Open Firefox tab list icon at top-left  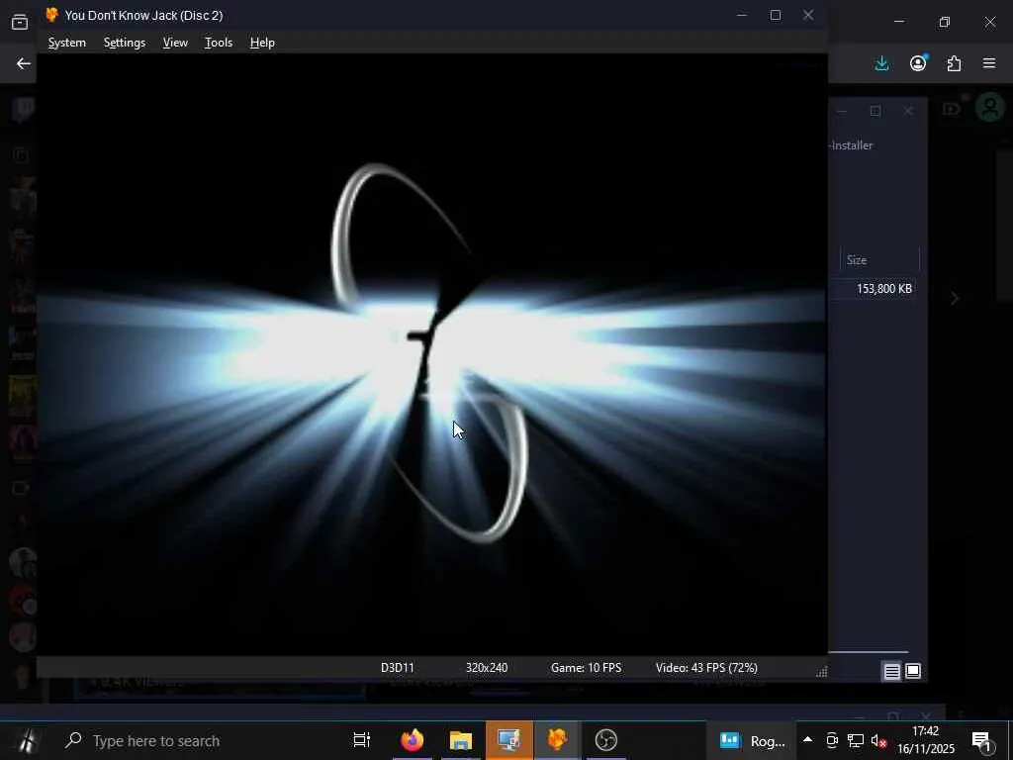coord(20,22)
